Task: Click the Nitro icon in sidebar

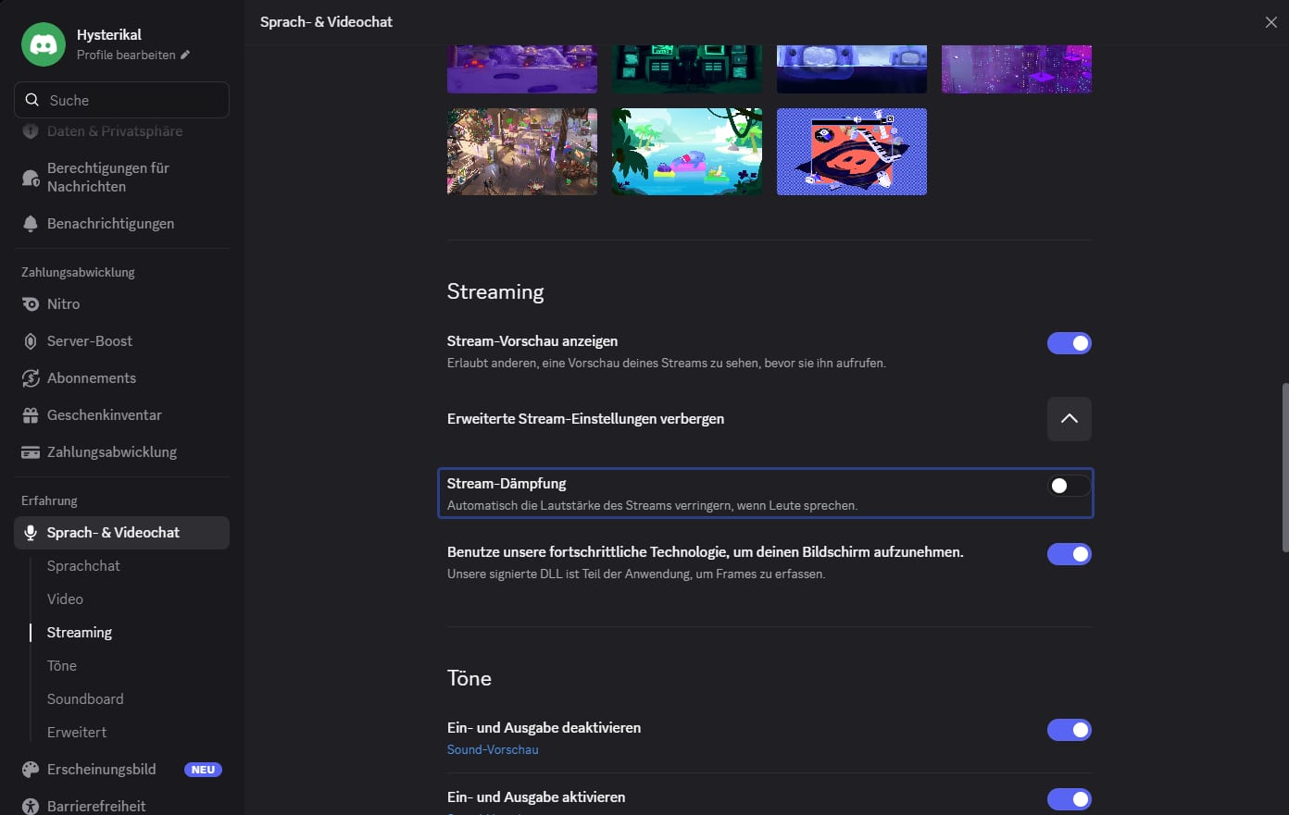Action: (x=31, y=304)
